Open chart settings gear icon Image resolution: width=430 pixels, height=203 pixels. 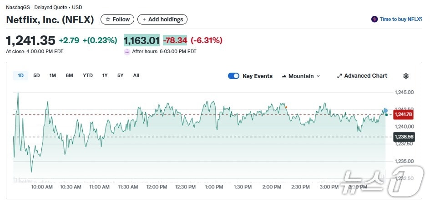coord(406,76)
